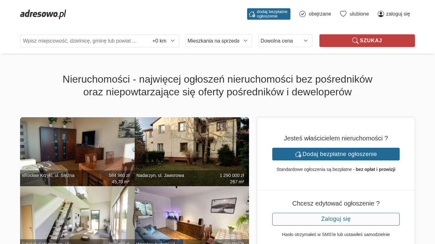This screenshot has width=435, height=244.
Task: Open the Dowolna cena price dropdown
Action: tap(285, 41)
